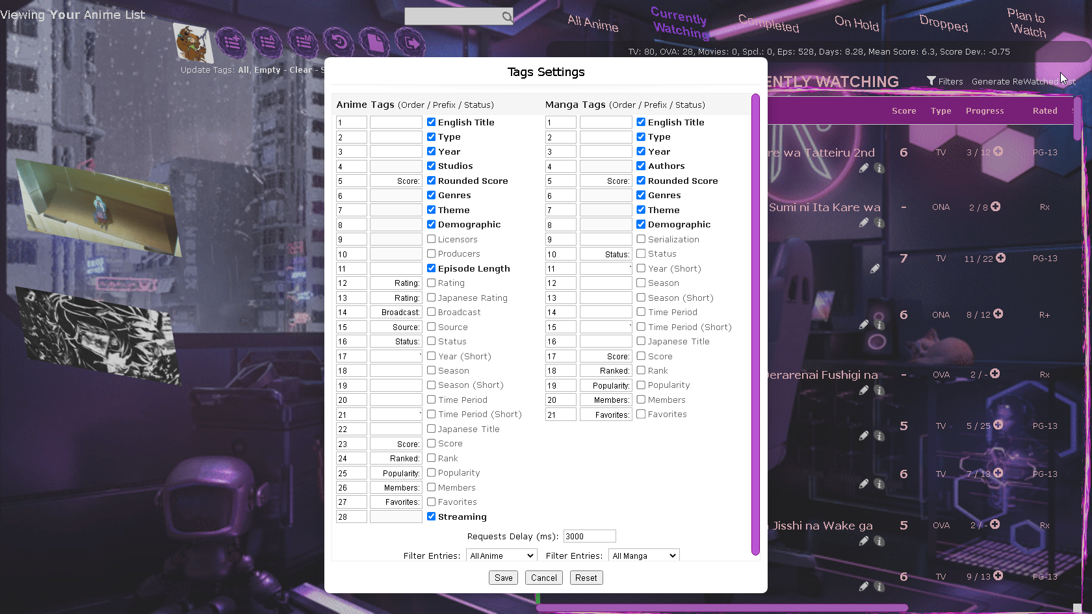Click the Cancel button
The image size is (1092, 614).
[x=544, y=578]
